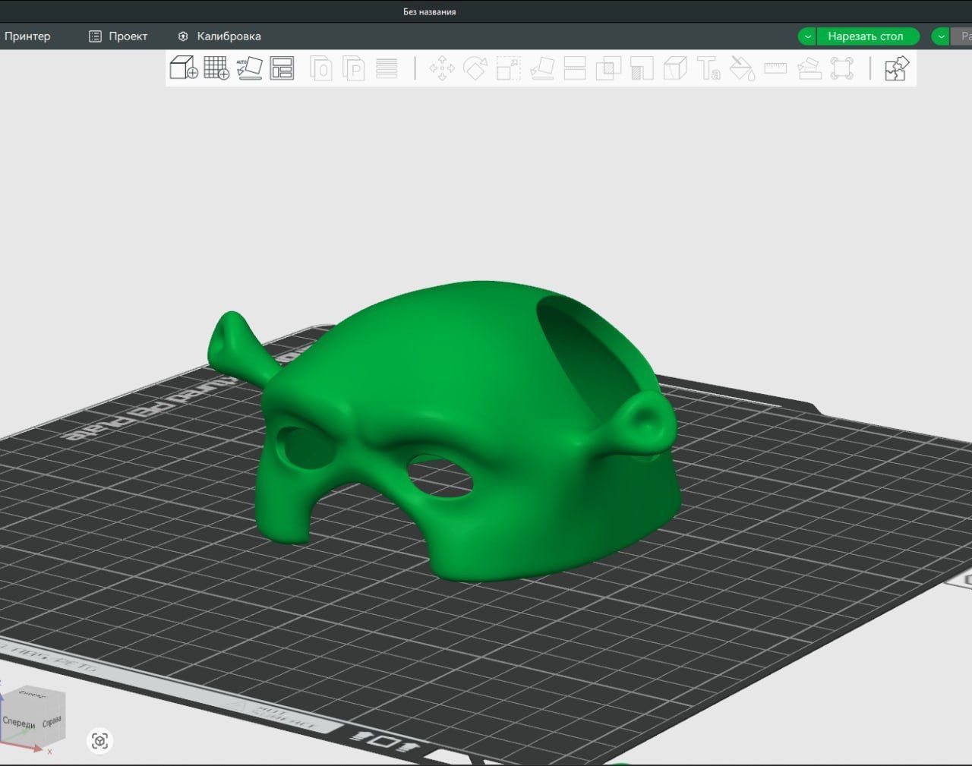This screenshot has width=972, height=766.
Task: Click the Спереди face of the view cube
Action: click(19, 722)
